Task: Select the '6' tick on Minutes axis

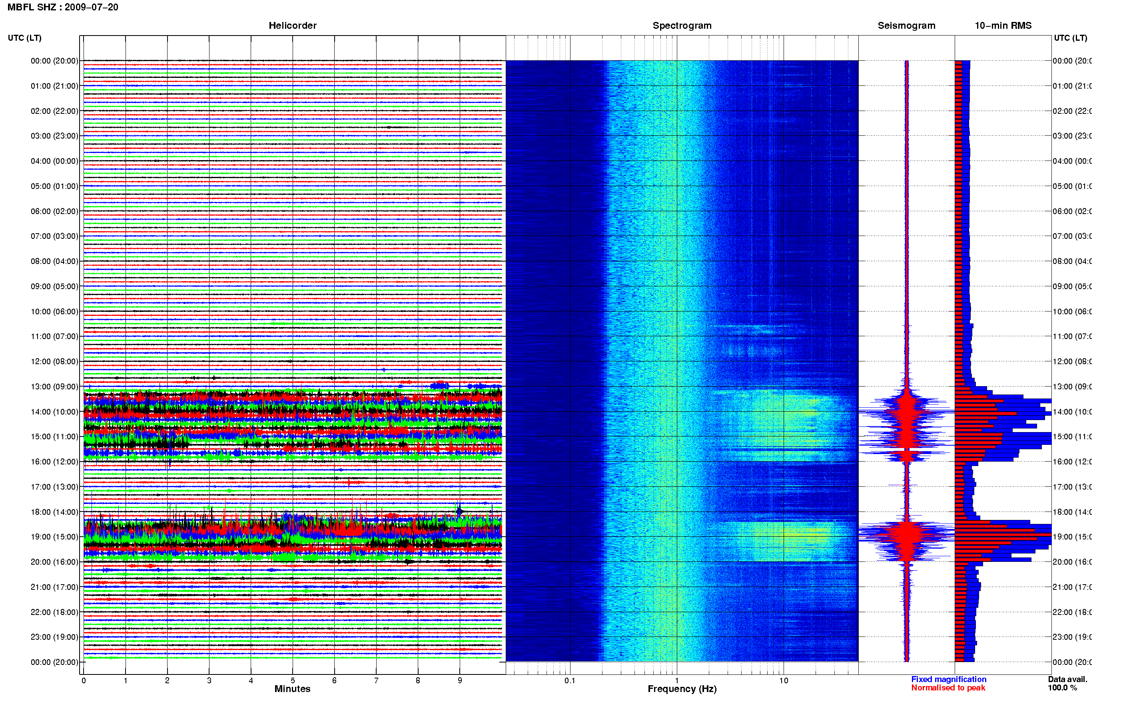Action: point(334,680)
